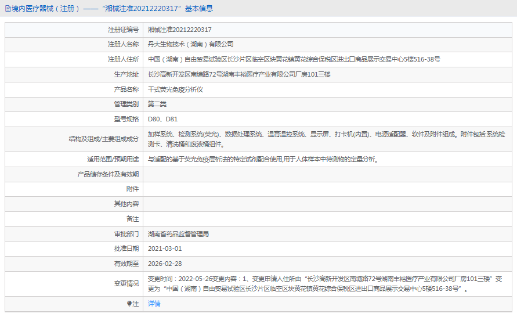Click the bullet icon beside the 注 label

click(129, 304)
